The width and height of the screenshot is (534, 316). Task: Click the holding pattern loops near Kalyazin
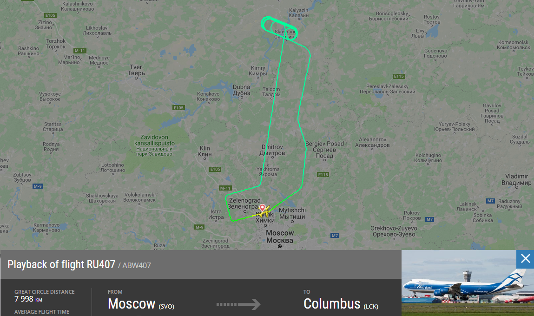click(279, 29)
